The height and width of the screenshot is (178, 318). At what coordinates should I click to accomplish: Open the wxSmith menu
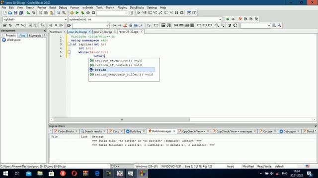coord(87,7)
